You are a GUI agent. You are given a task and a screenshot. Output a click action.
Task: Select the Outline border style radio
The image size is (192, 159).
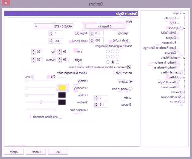click(x=130, y=81)
